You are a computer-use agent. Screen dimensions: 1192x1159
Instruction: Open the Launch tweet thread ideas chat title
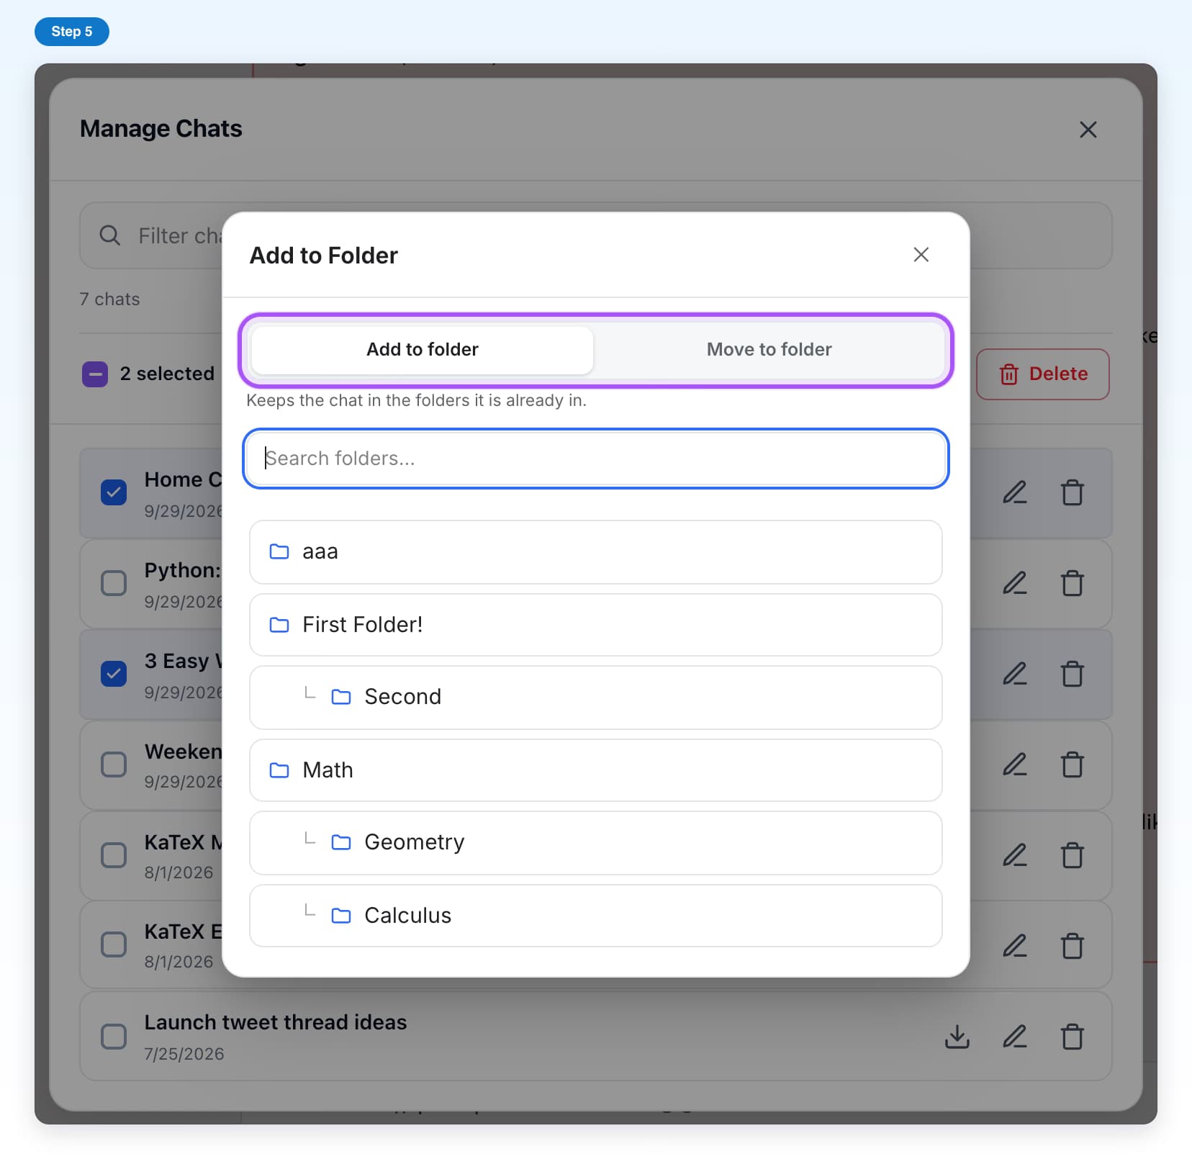coord(276,1022)
